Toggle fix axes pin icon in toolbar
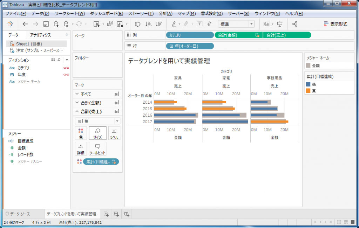 pyautogui.click(x=209, y=24)
